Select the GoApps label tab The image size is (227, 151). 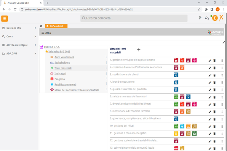coord(56,26)
